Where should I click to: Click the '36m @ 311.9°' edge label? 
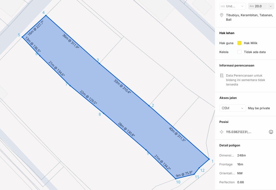[71, 41]
